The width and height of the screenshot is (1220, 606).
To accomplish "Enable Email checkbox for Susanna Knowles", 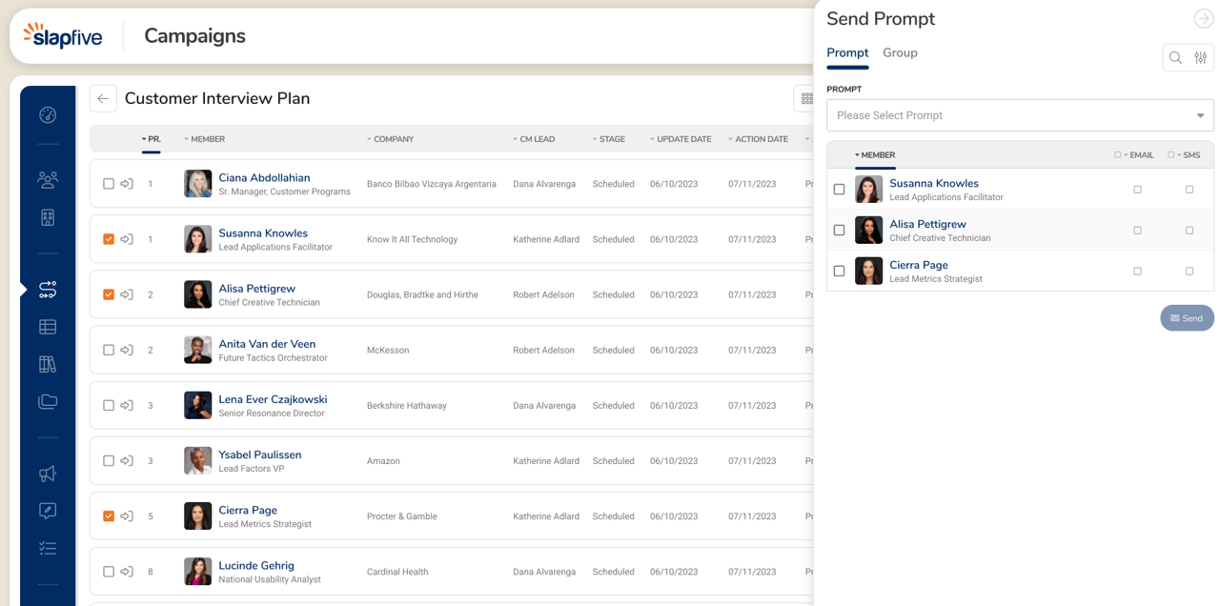I will 1137,190.
